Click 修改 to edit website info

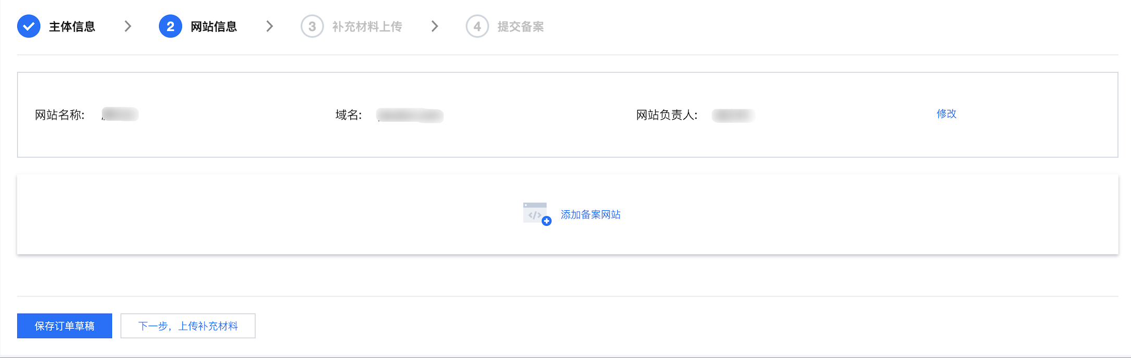pyautogui.click(x=946, y=113)
